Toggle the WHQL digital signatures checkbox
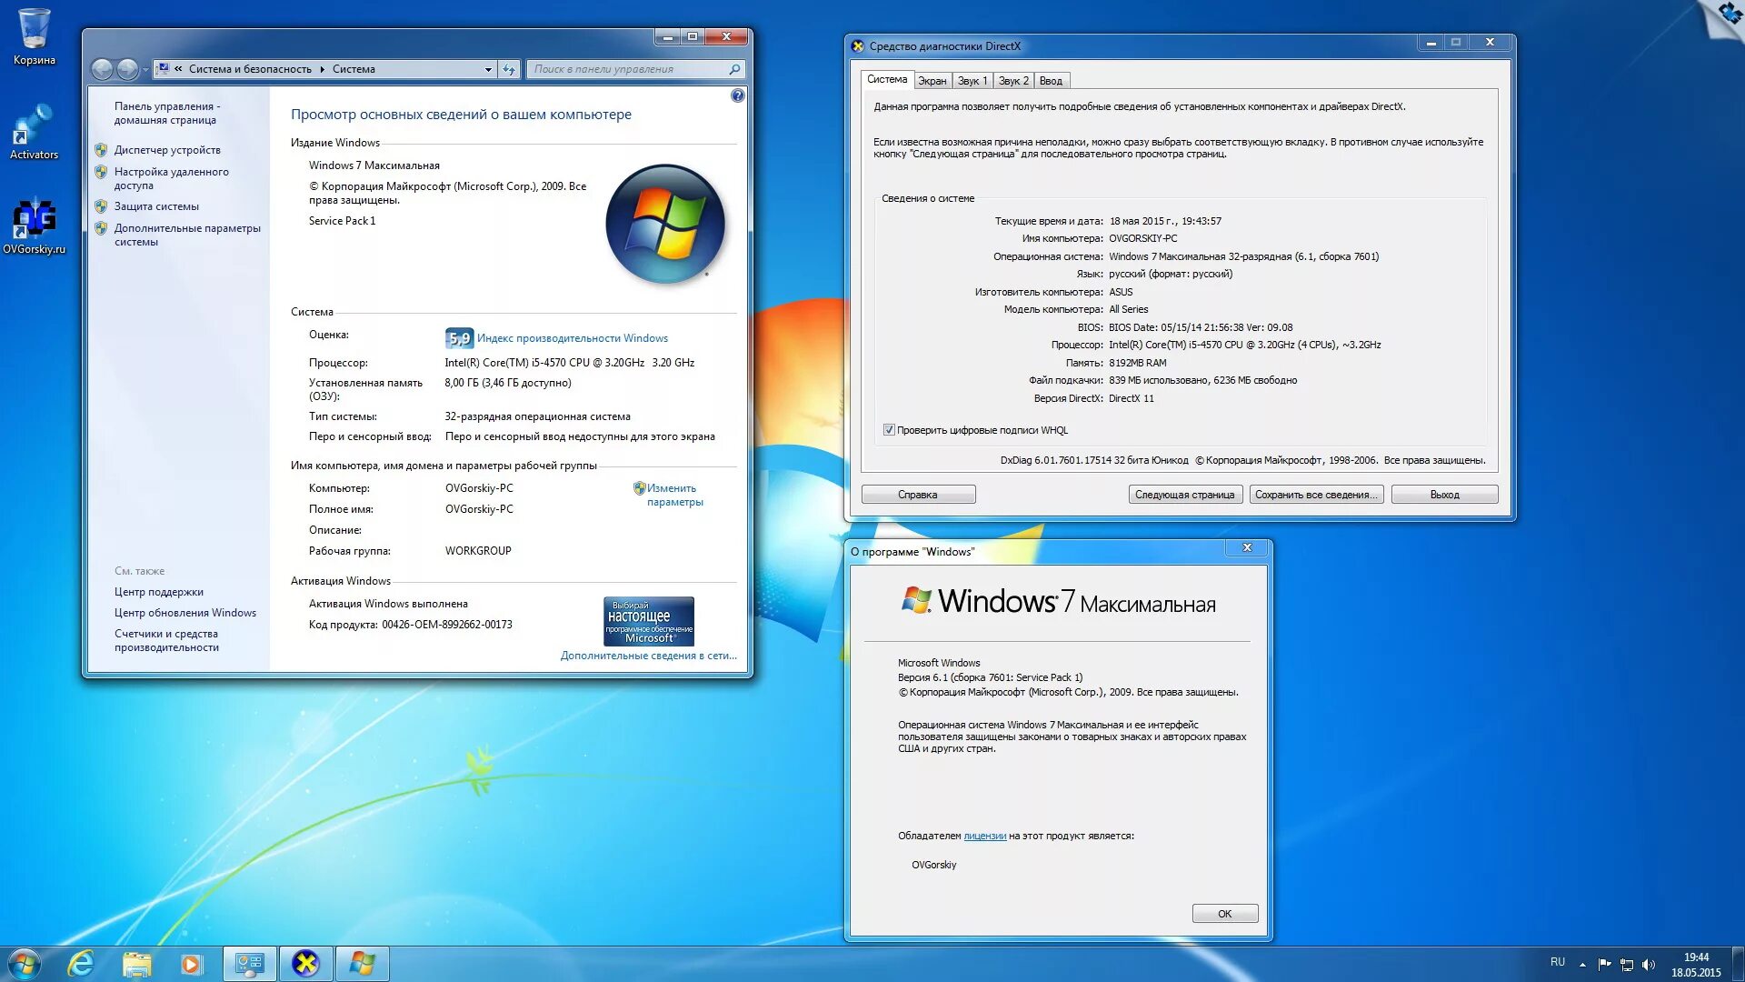The image size is (1745, 982). click(x=889, y=430)
